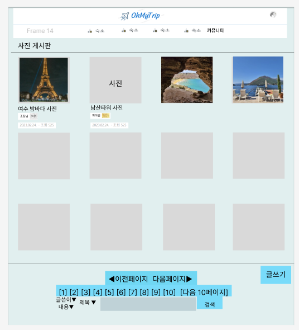Jump to page [7]
This screenshot has width=299, height=330.
point(133,292)
